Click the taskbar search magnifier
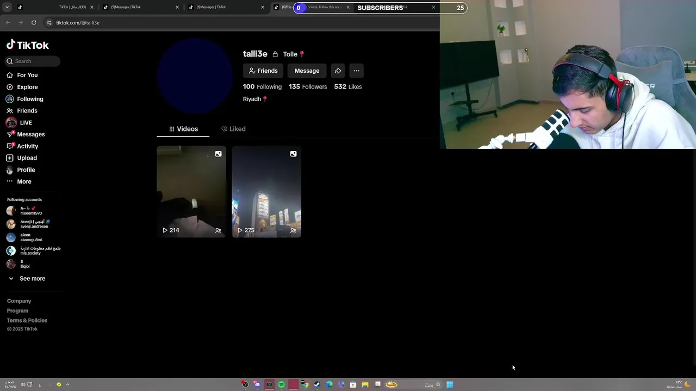Viewport: 696px width, 391px height. point(438,384)
